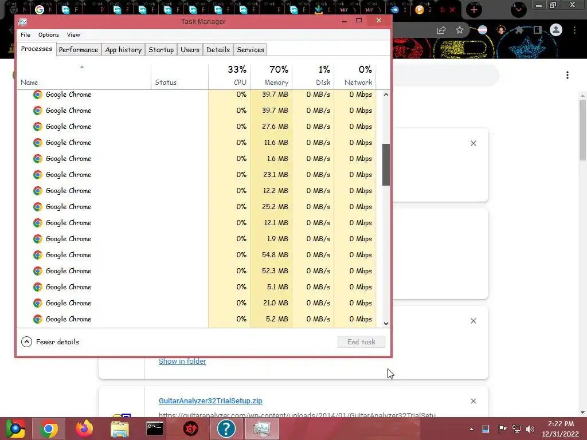Viewport: 587px width, 440px height.
Task: Click Chrome's share page icon
Action: pos(441,30)
